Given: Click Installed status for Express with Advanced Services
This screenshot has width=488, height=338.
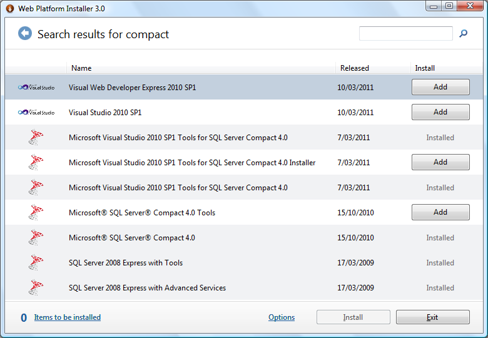Looking at the screenshot, I should click(440, 287).
